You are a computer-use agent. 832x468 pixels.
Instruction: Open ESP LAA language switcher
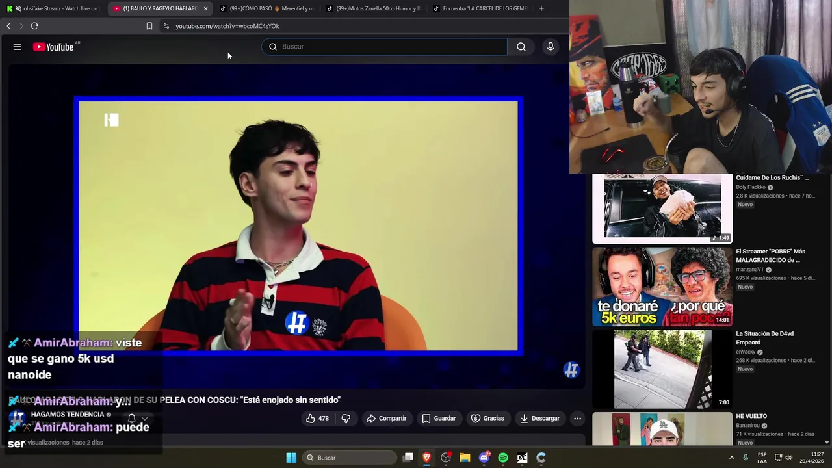(x=762, y=458)
